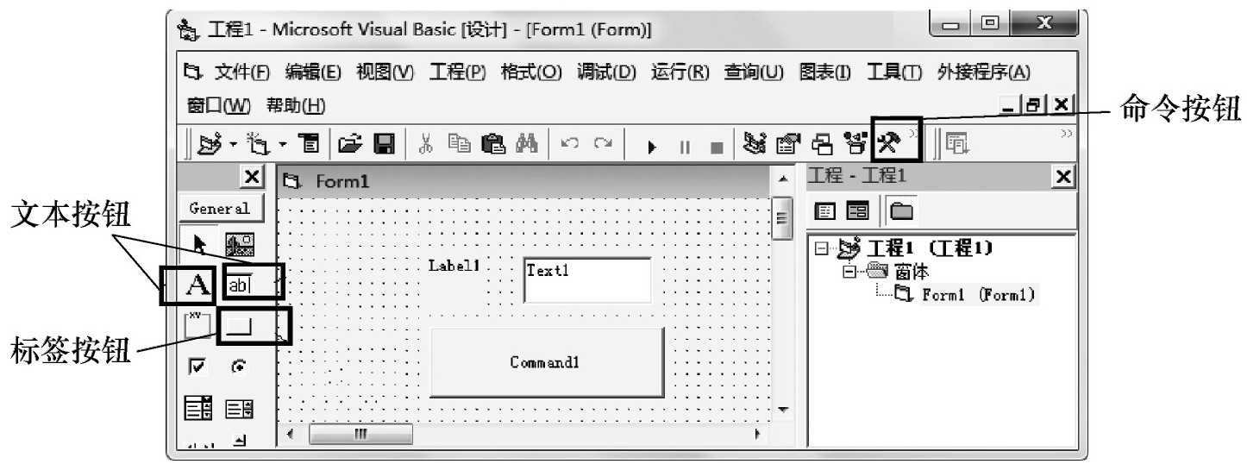Toggle Folders in the project panel

[x=902, y=210]
